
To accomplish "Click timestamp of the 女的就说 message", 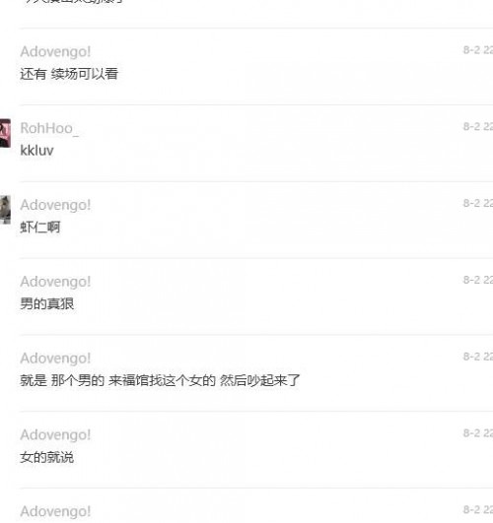I will tap(478, 433).
